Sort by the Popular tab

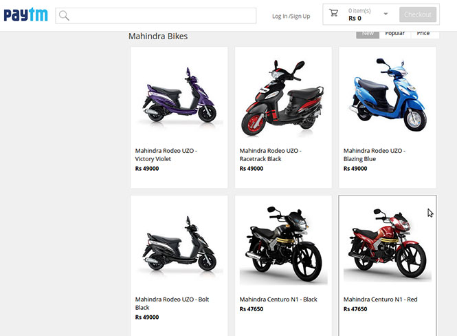point(394,34)
